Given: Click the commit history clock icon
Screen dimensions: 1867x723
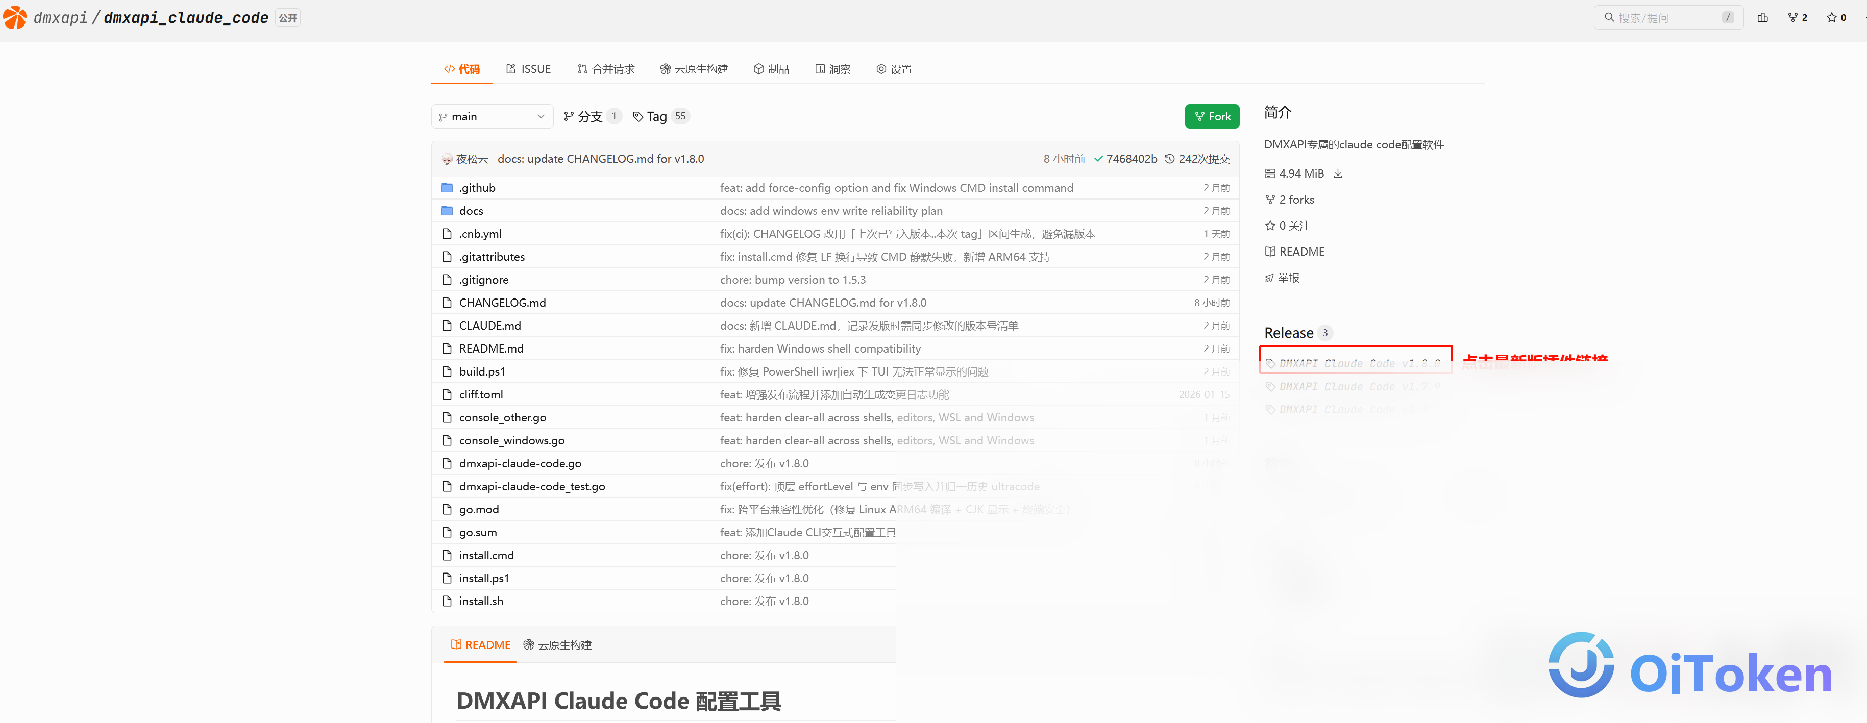Looking at the screenshot, I should [1169, 159].
